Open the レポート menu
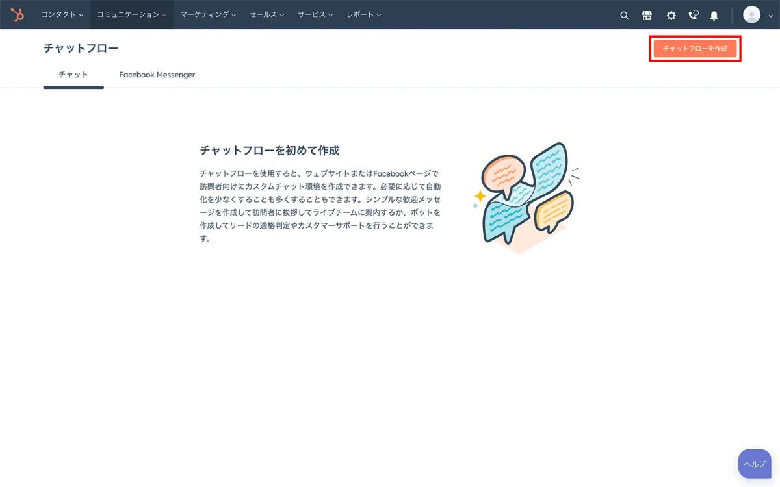Image resolution: width=780 pixels, height=487 pixels. (x=364, y=14)
